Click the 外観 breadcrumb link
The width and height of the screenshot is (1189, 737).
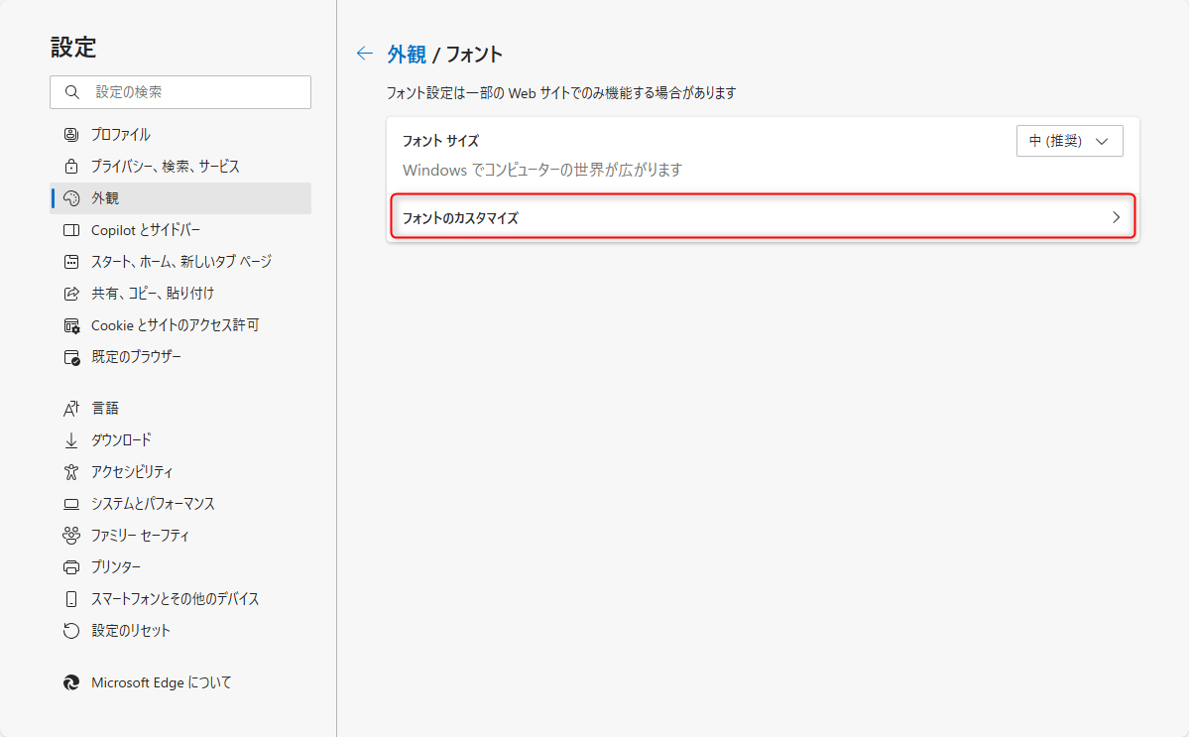(x=408, y=54)
